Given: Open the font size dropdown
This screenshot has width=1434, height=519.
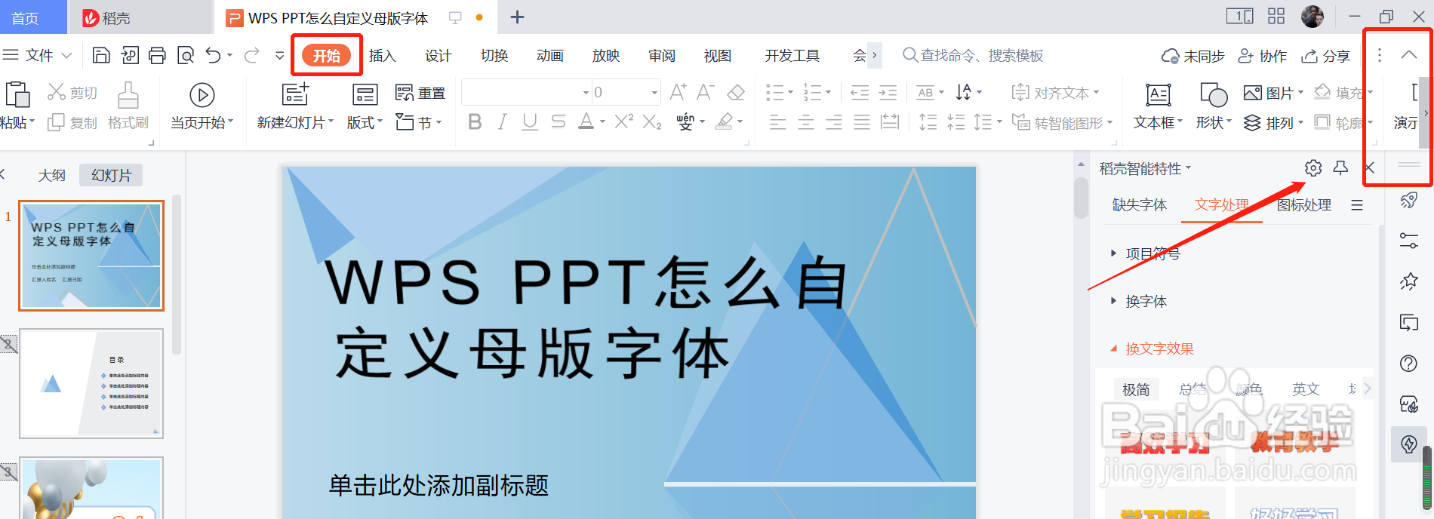Looking at the screenshot, I should (654, 93).
